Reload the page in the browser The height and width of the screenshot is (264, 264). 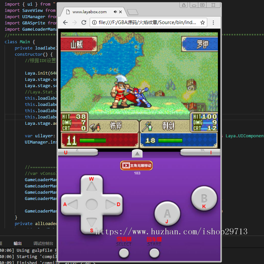[84, 22]
